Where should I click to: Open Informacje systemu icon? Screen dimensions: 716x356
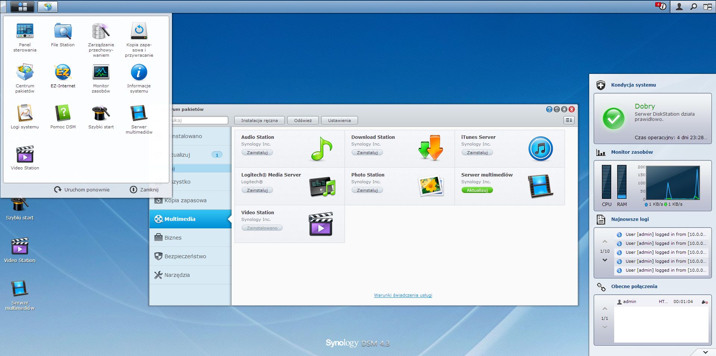click(139, 78)
